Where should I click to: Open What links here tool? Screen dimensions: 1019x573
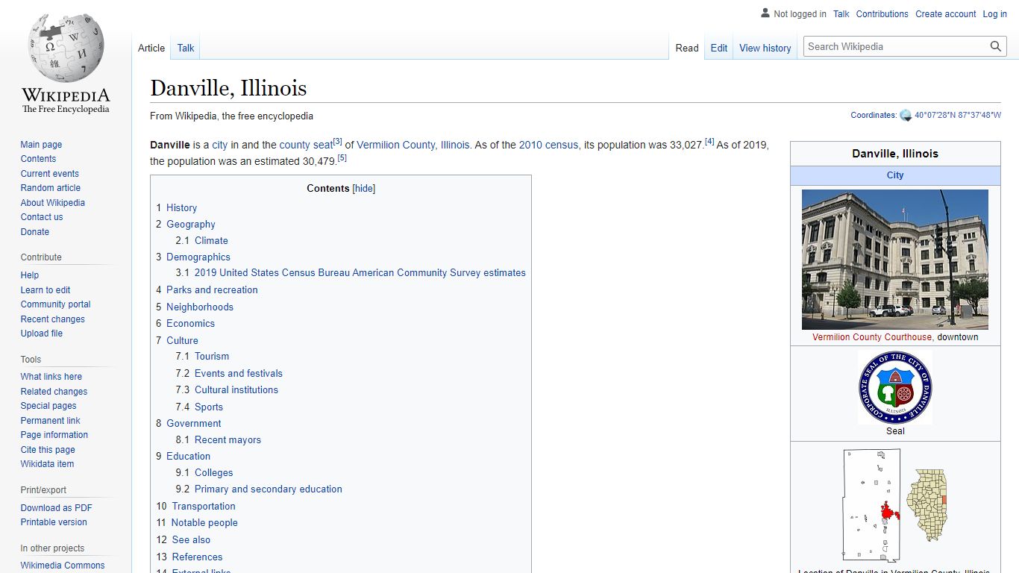(51, 377)
